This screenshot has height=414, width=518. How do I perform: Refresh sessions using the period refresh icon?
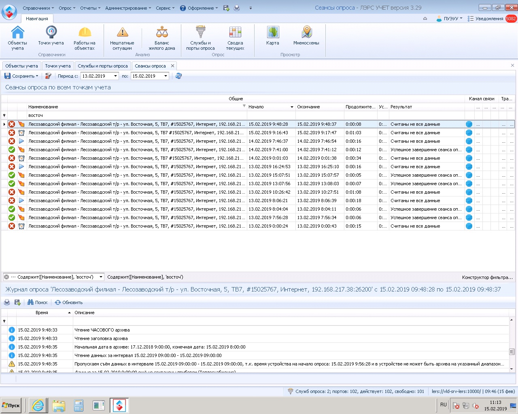178,76
